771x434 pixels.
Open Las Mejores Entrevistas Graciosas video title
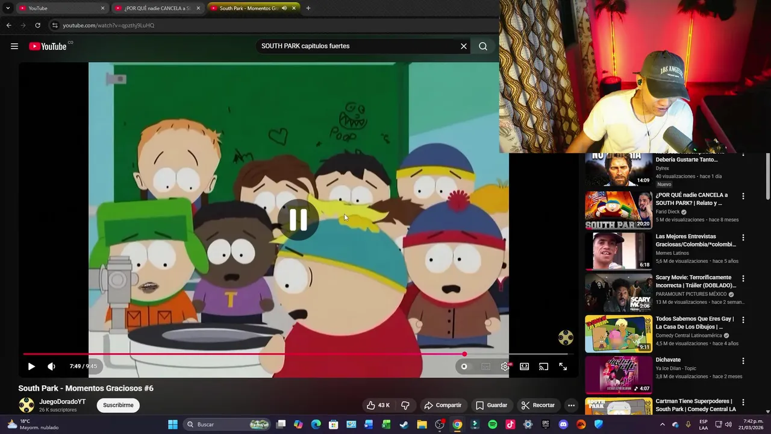tap(696, 241)
